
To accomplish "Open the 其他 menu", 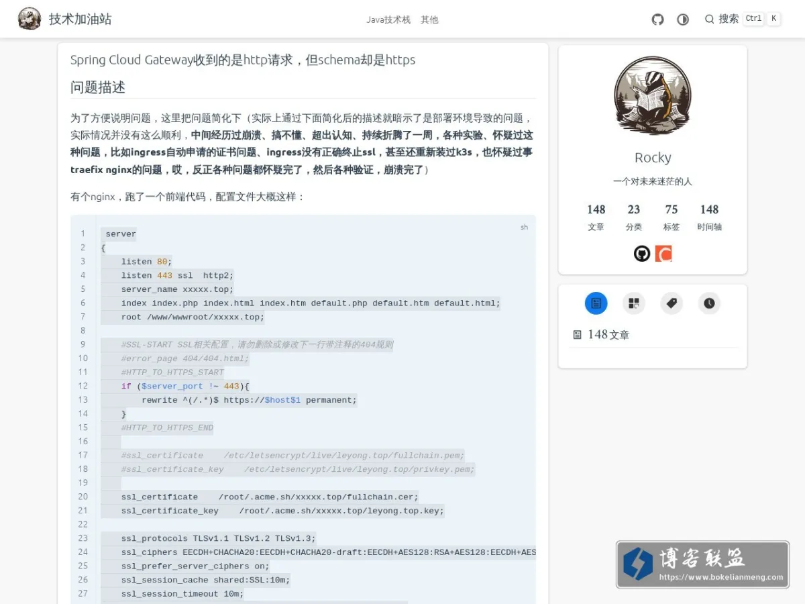I will point(429,19).
